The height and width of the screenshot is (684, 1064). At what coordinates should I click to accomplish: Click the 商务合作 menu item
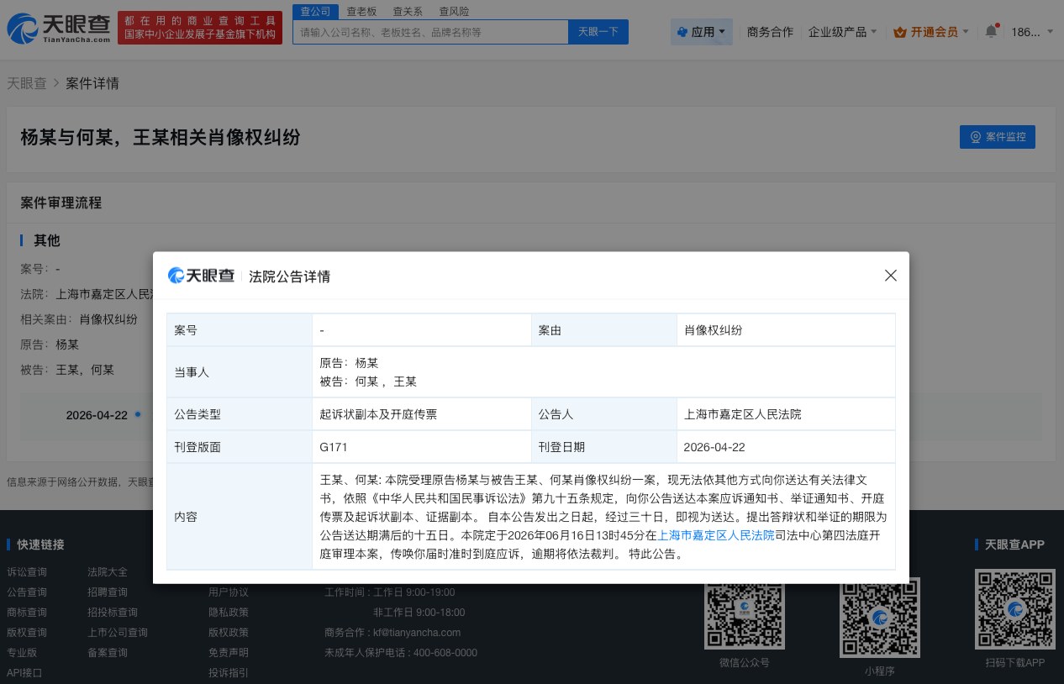tap(770, 30)
